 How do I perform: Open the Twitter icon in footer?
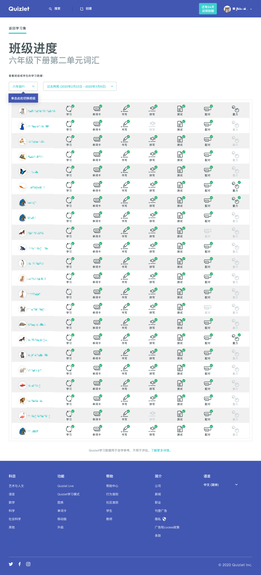11,564
